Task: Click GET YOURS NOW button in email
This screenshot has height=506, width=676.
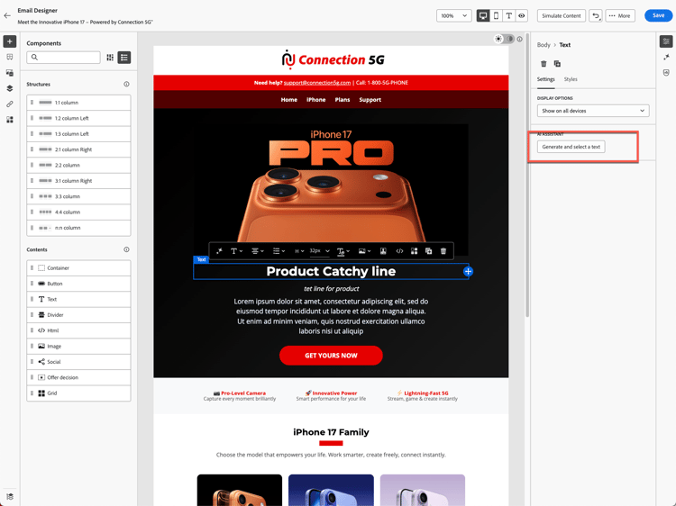Action: [331, 356]
